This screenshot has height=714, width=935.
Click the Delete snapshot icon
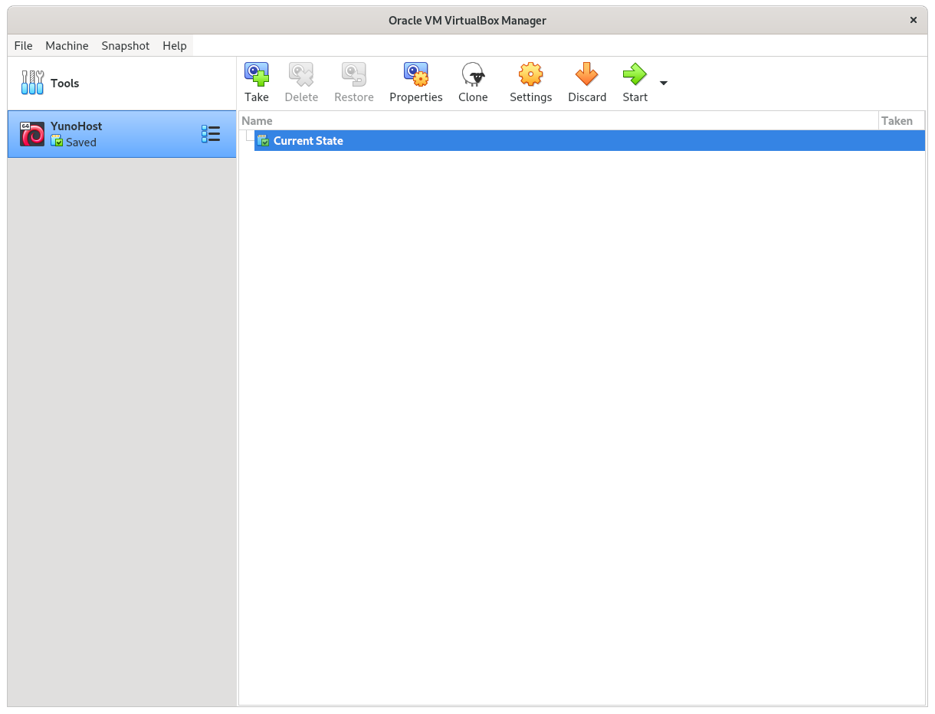[301, 75]
